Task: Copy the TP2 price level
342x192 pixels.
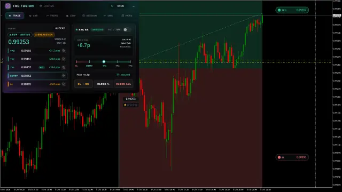Action: pos(64,59)
